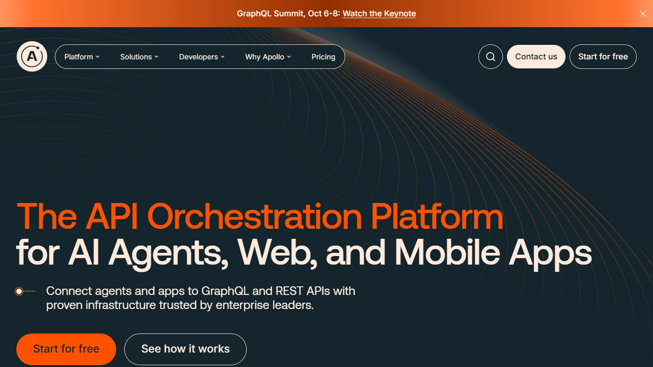Click the chevron arrow next to Platform

(x=97, y=57)
